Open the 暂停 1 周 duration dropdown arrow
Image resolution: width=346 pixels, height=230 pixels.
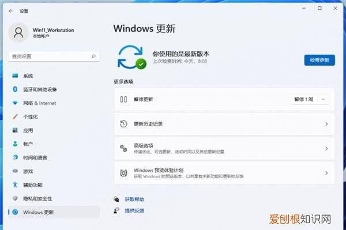(x=323, y=100)
